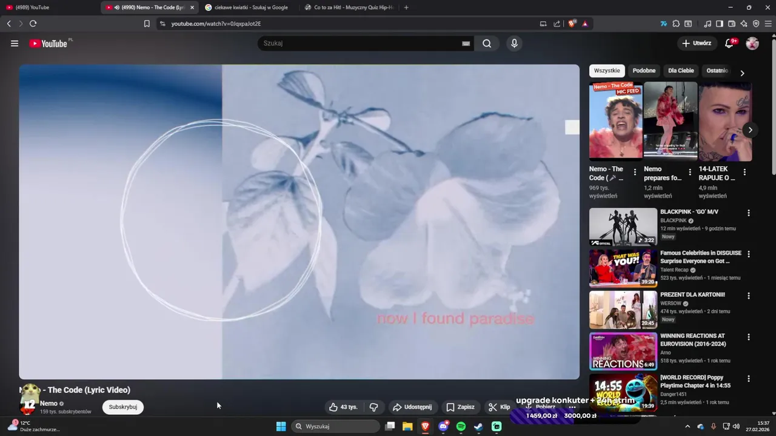Open the YouTube hamburger guide menu

coord(15,44)
